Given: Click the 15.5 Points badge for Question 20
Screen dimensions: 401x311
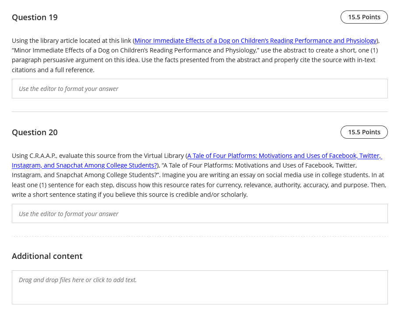Looking at the screenshot, I should (x=364, y=132).
